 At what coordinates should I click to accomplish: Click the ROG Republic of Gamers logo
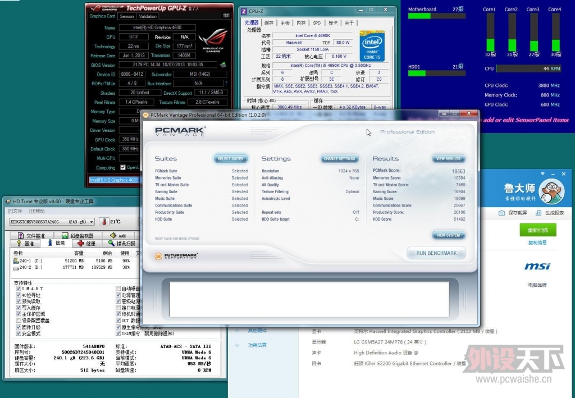[213, 40]
